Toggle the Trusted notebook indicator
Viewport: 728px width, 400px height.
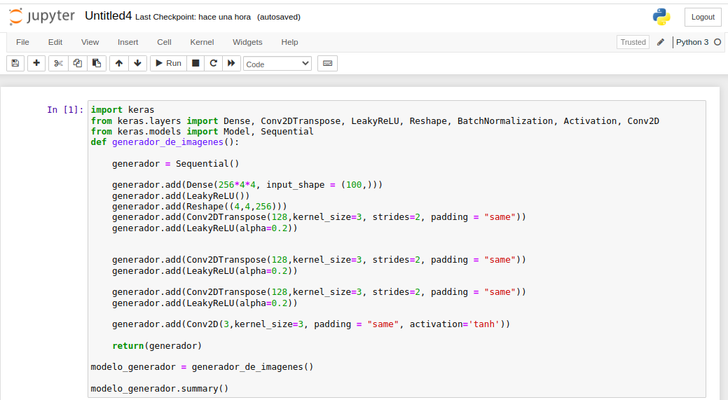coord(633,42)
